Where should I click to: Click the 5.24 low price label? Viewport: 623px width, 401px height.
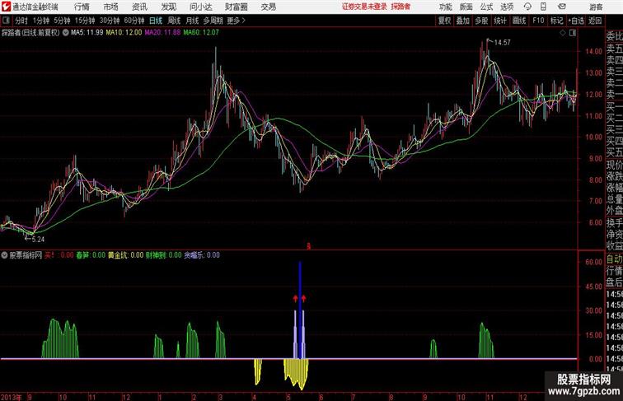pos(38,239)
